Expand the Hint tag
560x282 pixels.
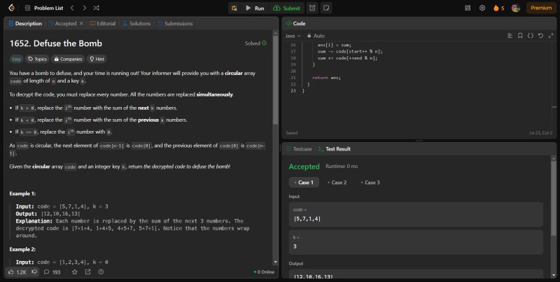(x=97, y=59)
